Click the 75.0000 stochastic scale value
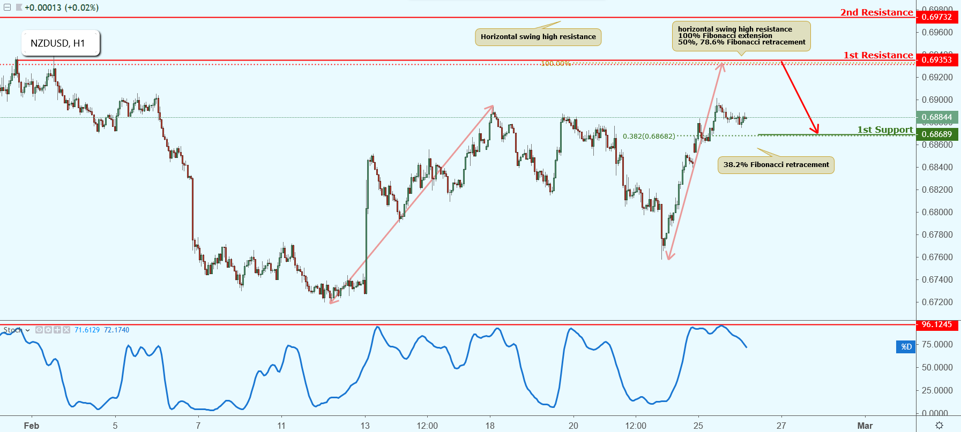 tap(937, 344)
